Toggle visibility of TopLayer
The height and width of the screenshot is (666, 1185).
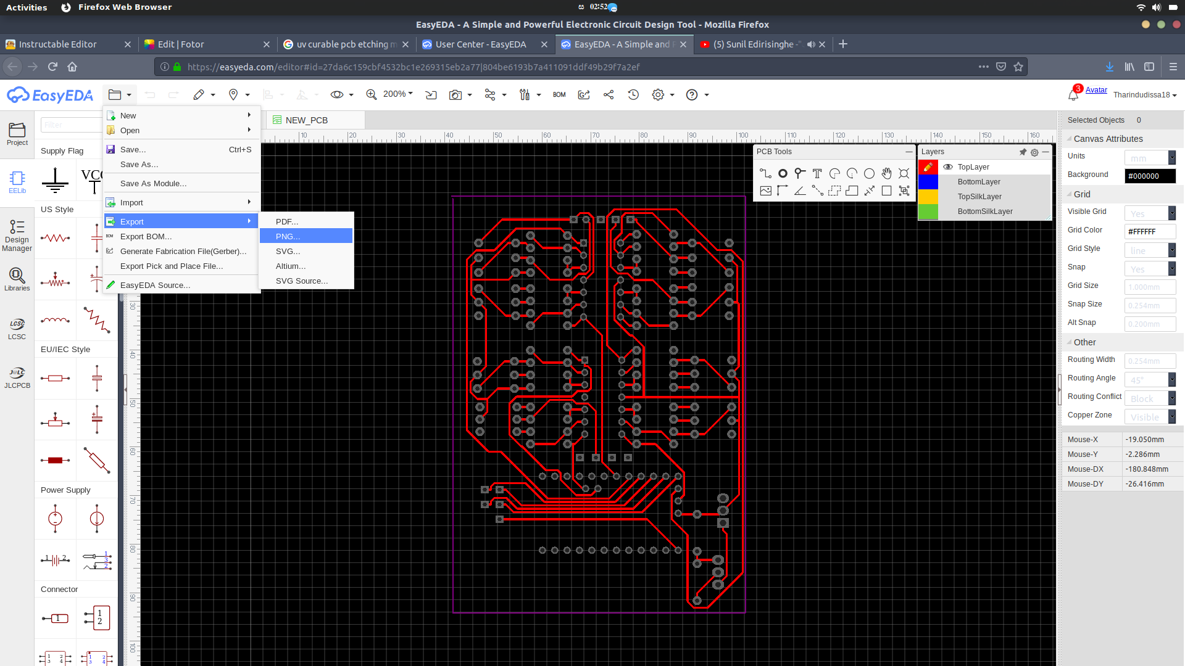pyautogui.click(x=948, y=166)
